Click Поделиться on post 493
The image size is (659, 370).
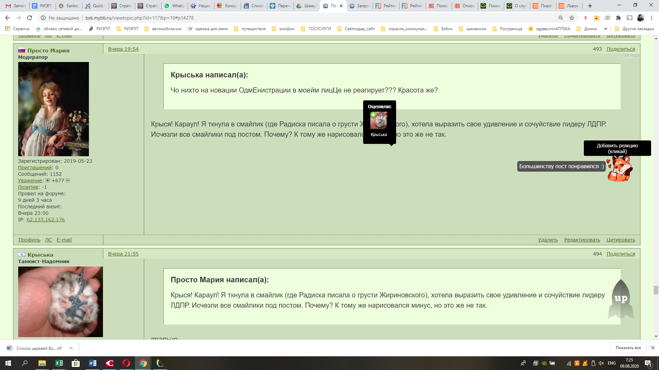click(621, 49)
